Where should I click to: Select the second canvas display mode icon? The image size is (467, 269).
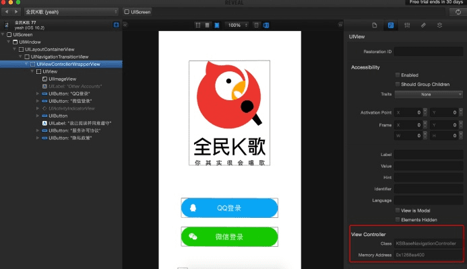[x=207, y=26]
